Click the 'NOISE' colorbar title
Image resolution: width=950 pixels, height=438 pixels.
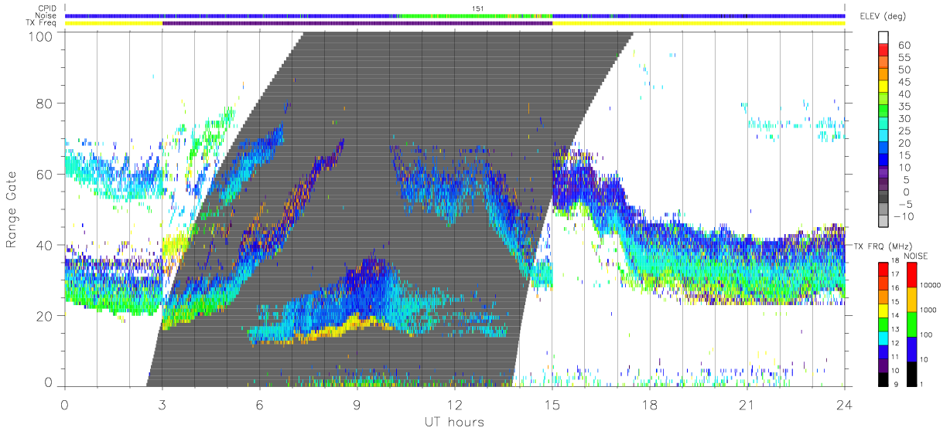(915, 255)
